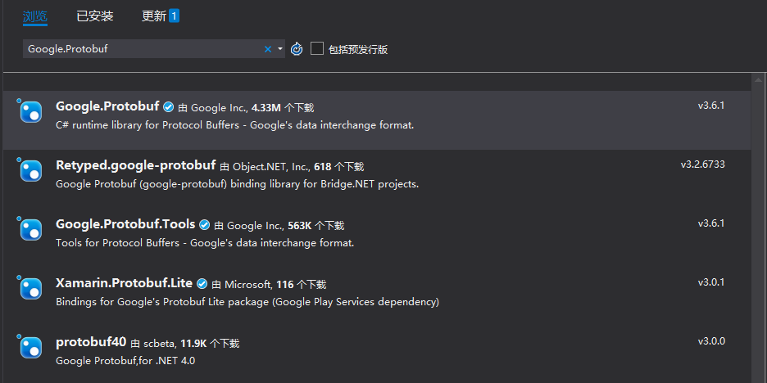Viewport: 767px width, 383px height.
Task: Refresh the package search results
Action: tap(297, 49)
